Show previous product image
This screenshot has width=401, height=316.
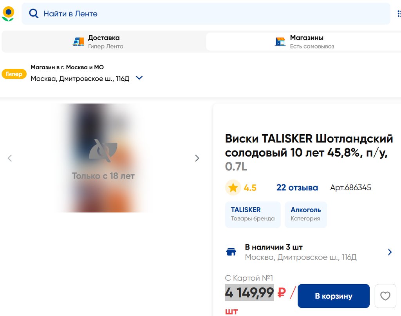coord(10,158)
